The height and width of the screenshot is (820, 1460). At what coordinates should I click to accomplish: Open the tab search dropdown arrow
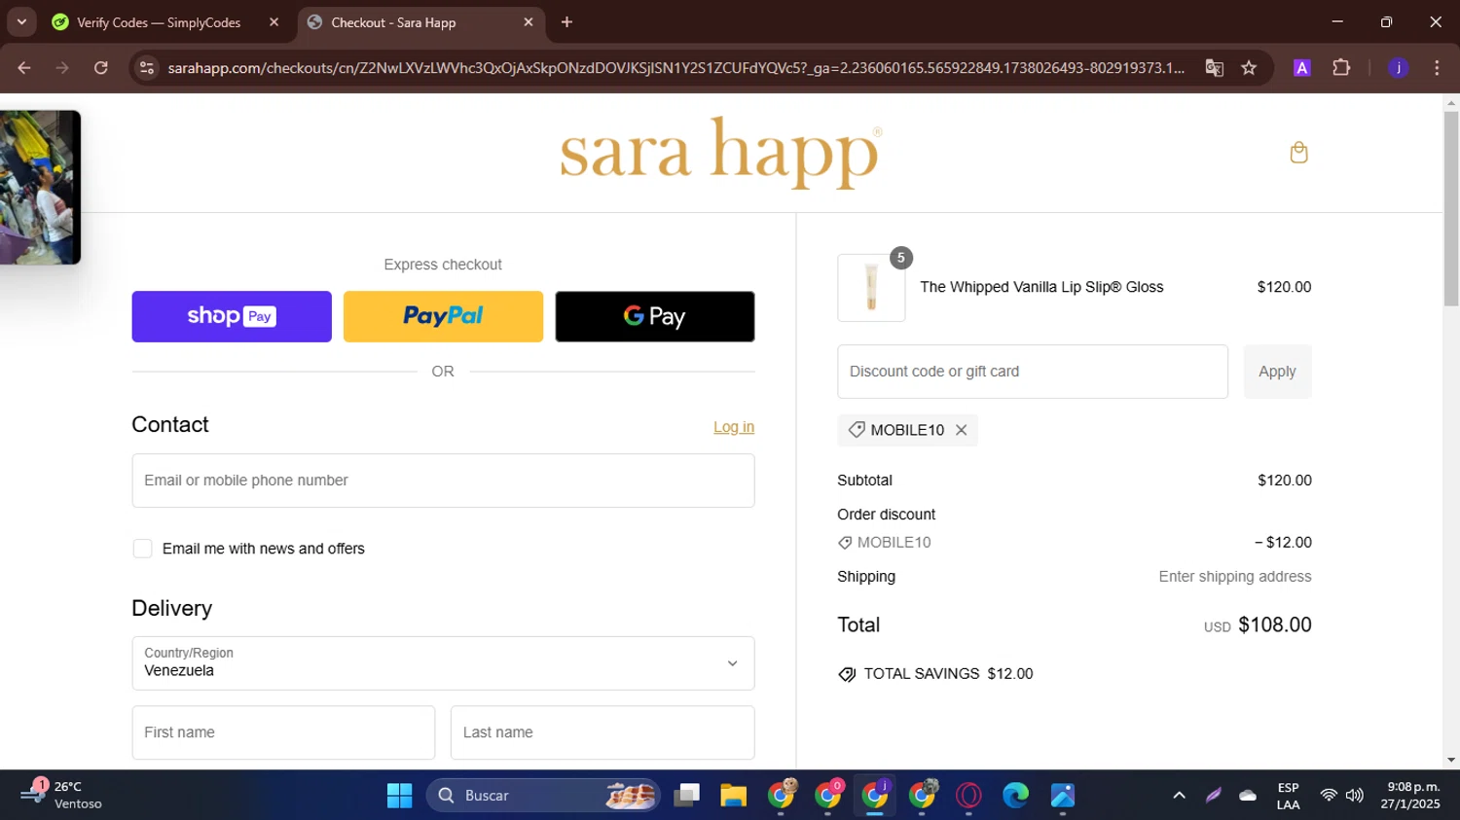21,22
